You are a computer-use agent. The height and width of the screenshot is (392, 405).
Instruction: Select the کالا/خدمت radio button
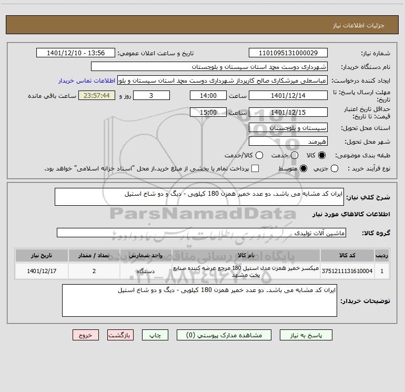(259, 155)
